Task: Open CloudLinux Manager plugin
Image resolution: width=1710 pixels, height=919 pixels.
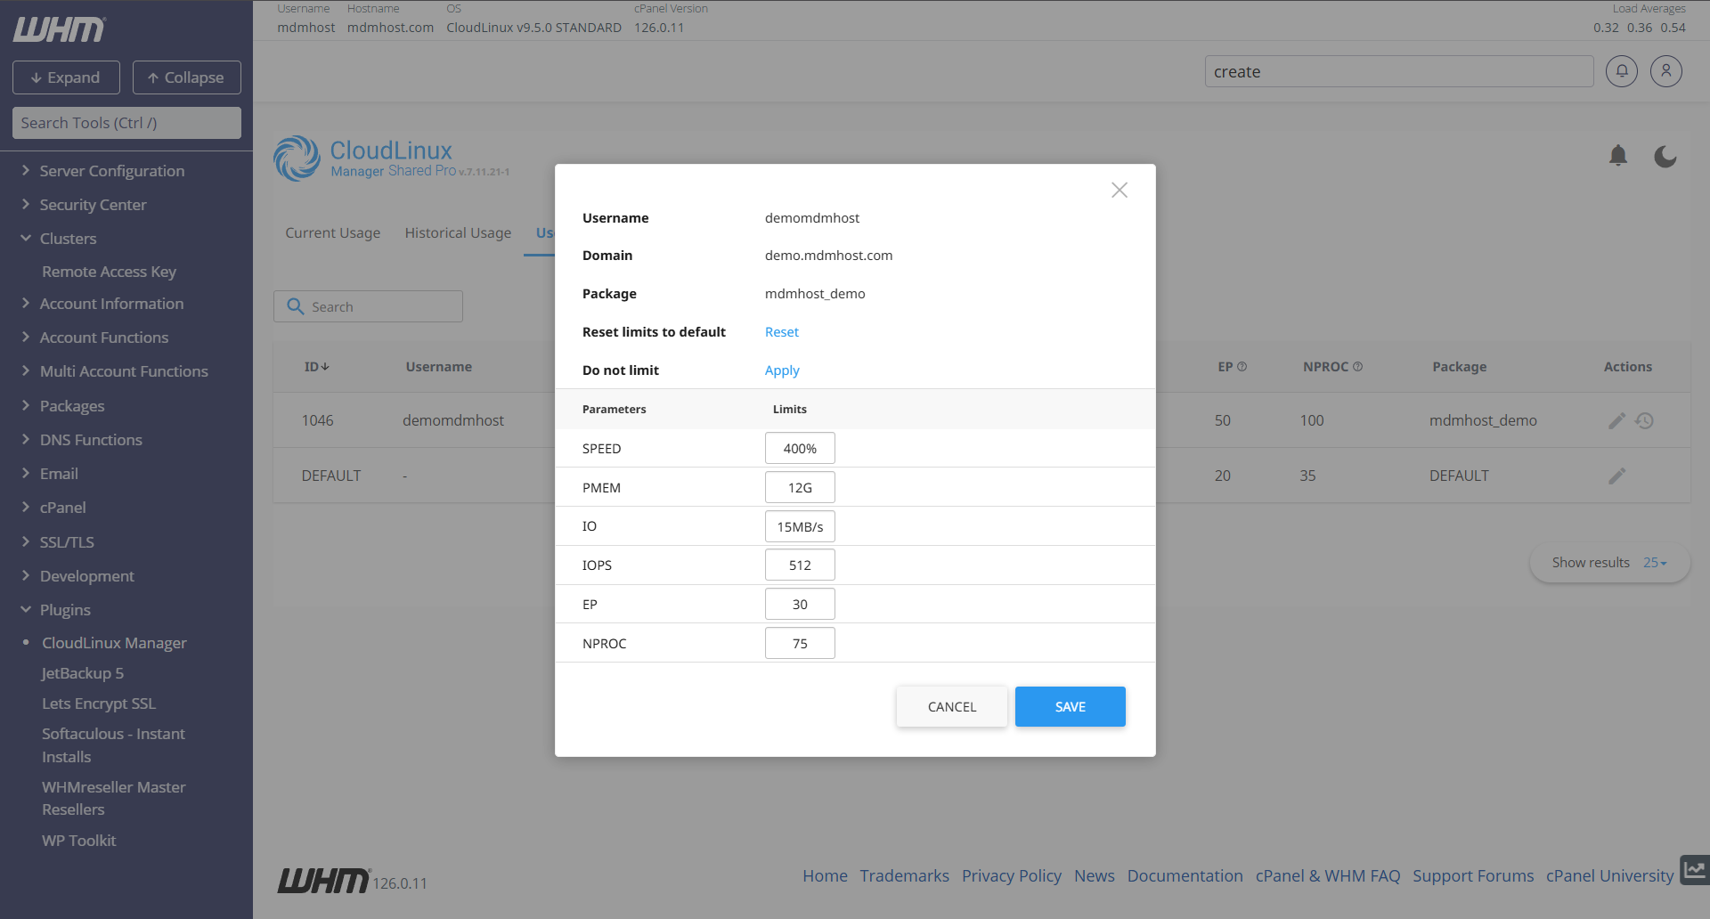Action: click(x=114, y=642)
